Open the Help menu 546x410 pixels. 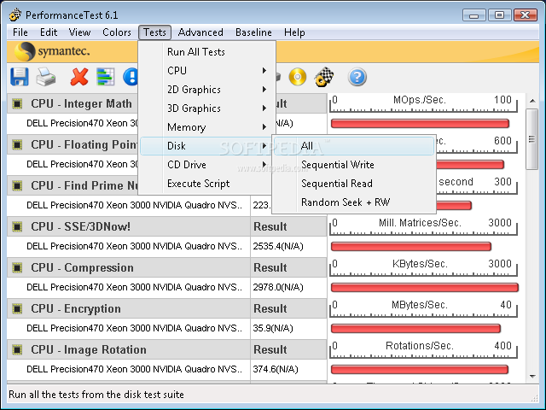pos(294,32)
